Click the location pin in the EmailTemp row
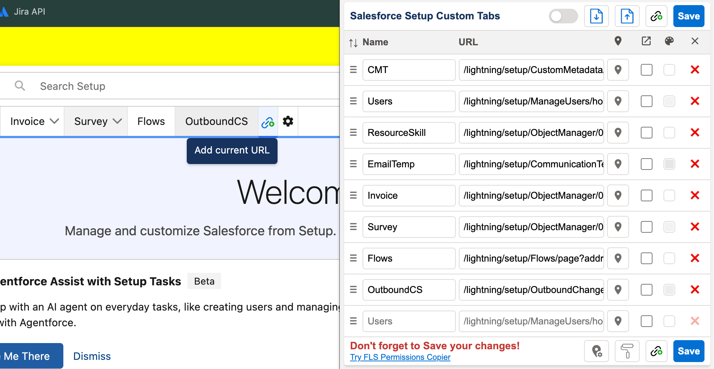The height and width of the screenshot is (369, 714). [618, 164]
